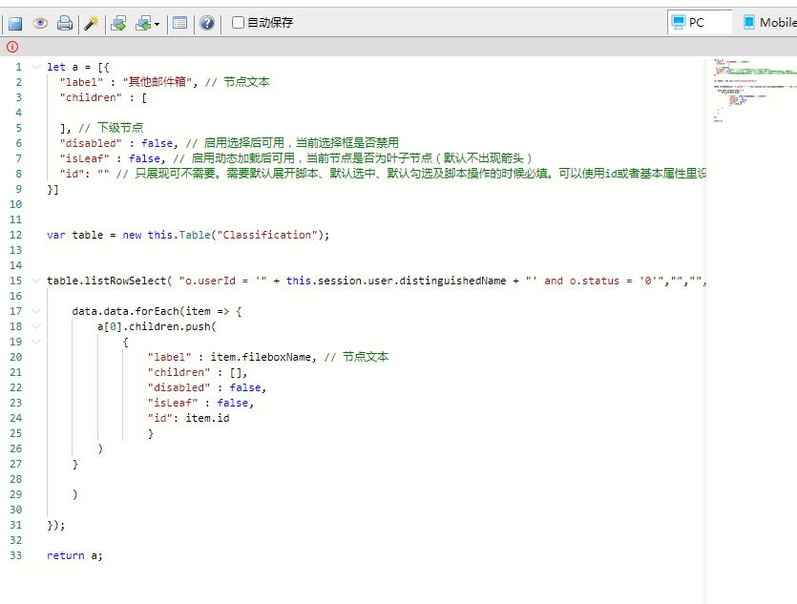Click the printer icon
The image size is (797, 604).
(64, 23)
